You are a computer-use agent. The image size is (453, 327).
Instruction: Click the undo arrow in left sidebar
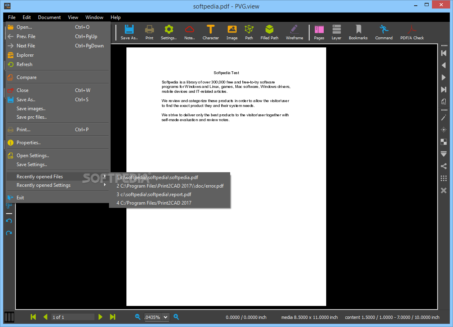pos(9,221)
